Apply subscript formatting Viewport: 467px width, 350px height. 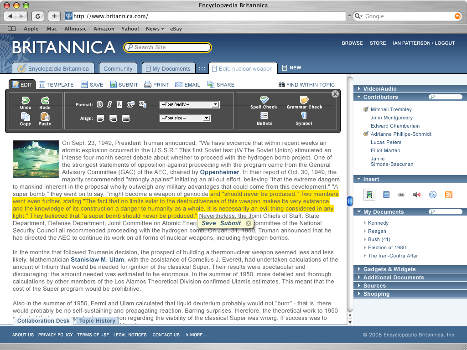point(143,104)
